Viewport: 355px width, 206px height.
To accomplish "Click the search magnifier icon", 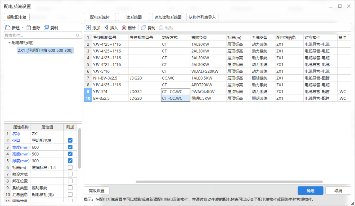I will (78, 35).
